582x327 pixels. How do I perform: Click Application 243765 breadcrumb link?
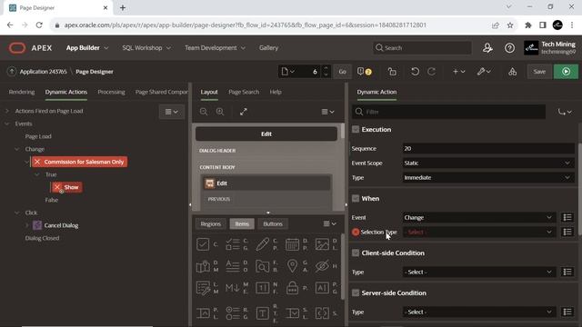[x=43, y=72]
